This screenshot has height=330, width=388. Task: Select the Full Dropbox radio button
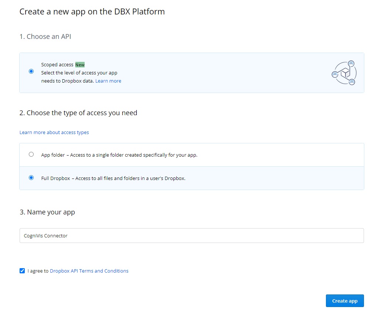(31, 178)
